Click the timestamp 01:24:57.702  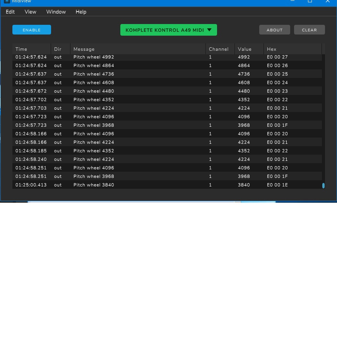click(x=31, y=100)
